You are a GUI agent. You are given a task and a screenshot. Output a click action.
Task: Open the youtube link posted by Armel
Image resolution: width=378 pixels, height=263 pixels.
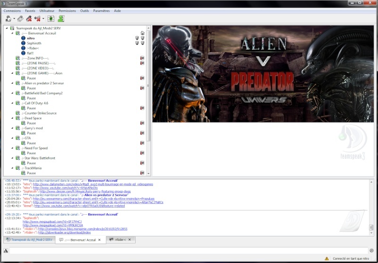79,206
